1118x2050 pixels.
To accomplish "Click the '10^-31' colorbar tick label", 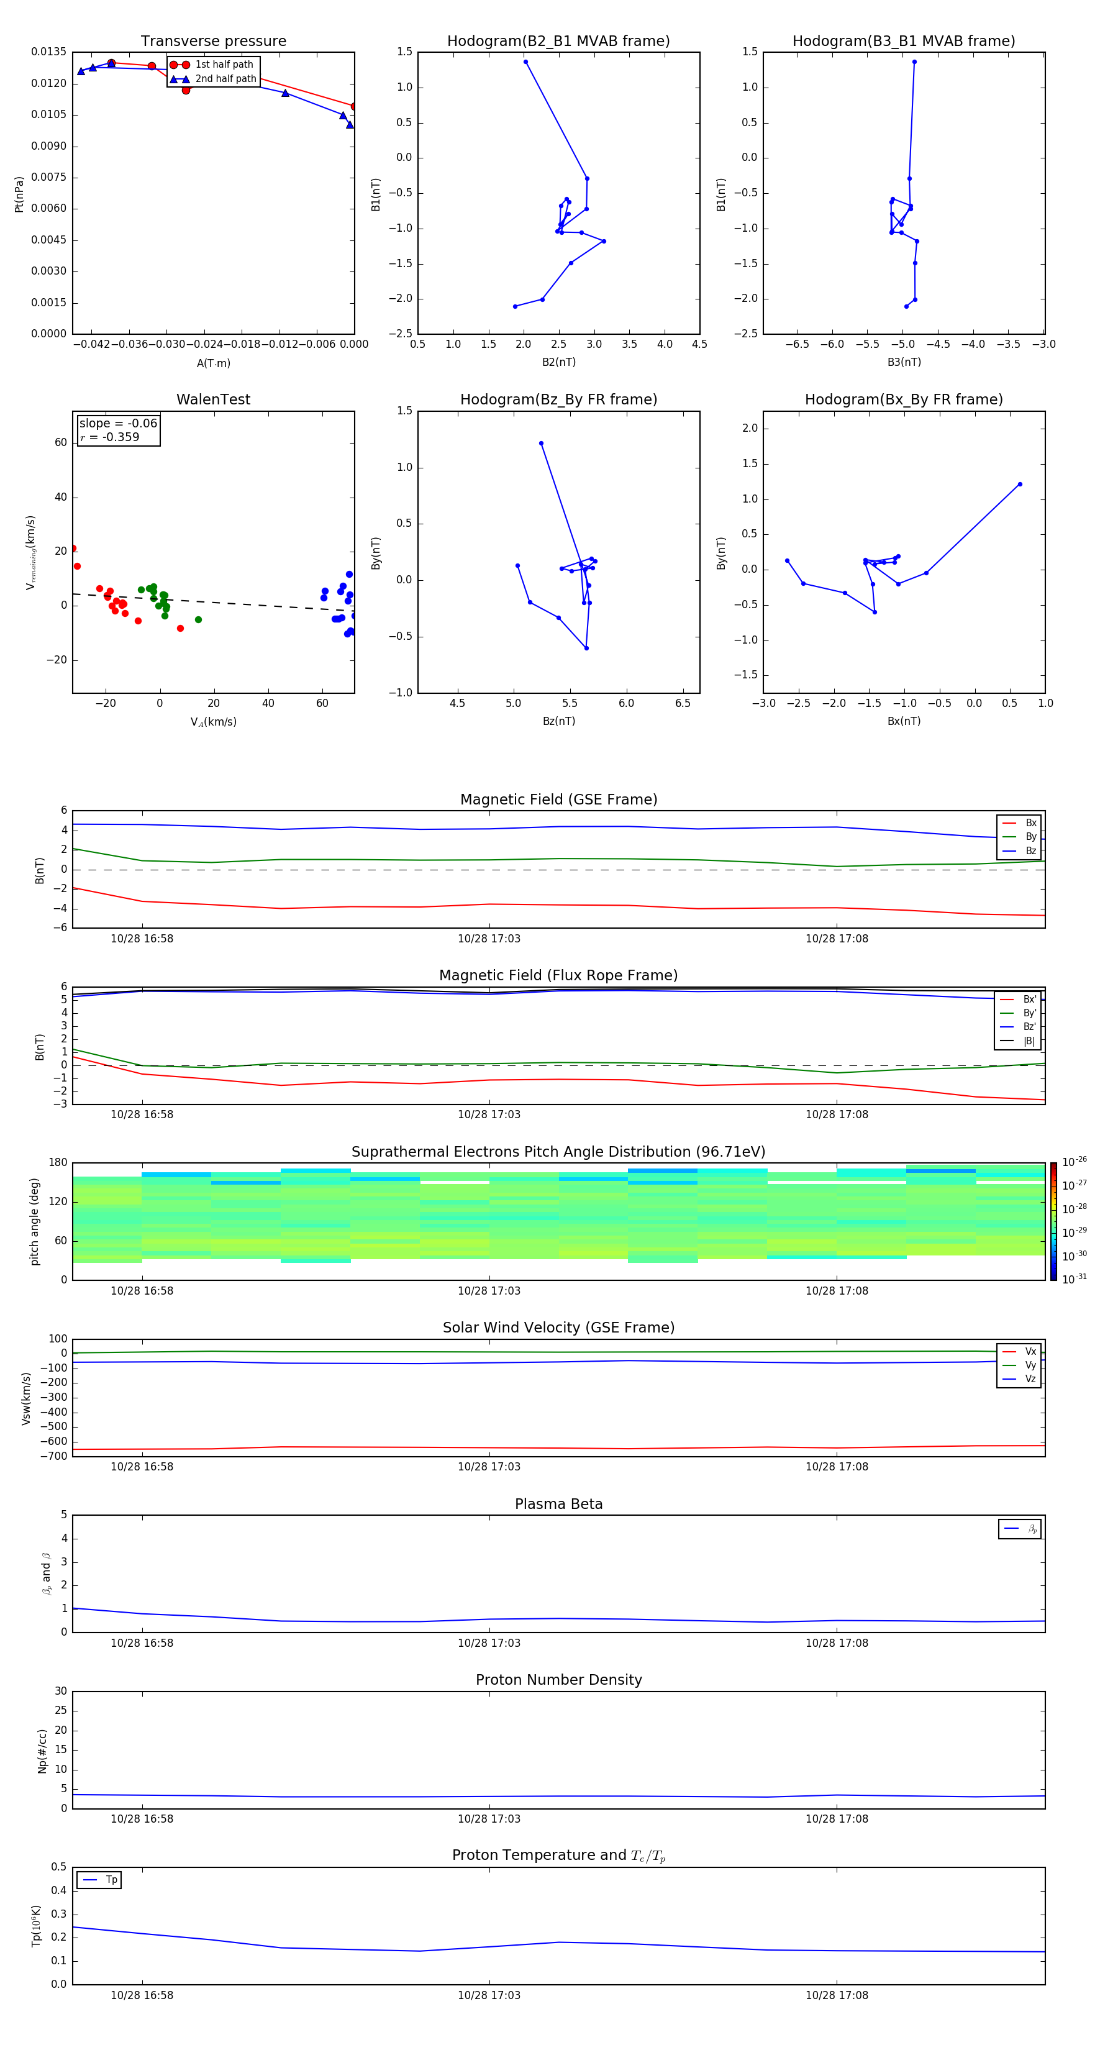I will coord(1075,1279).
